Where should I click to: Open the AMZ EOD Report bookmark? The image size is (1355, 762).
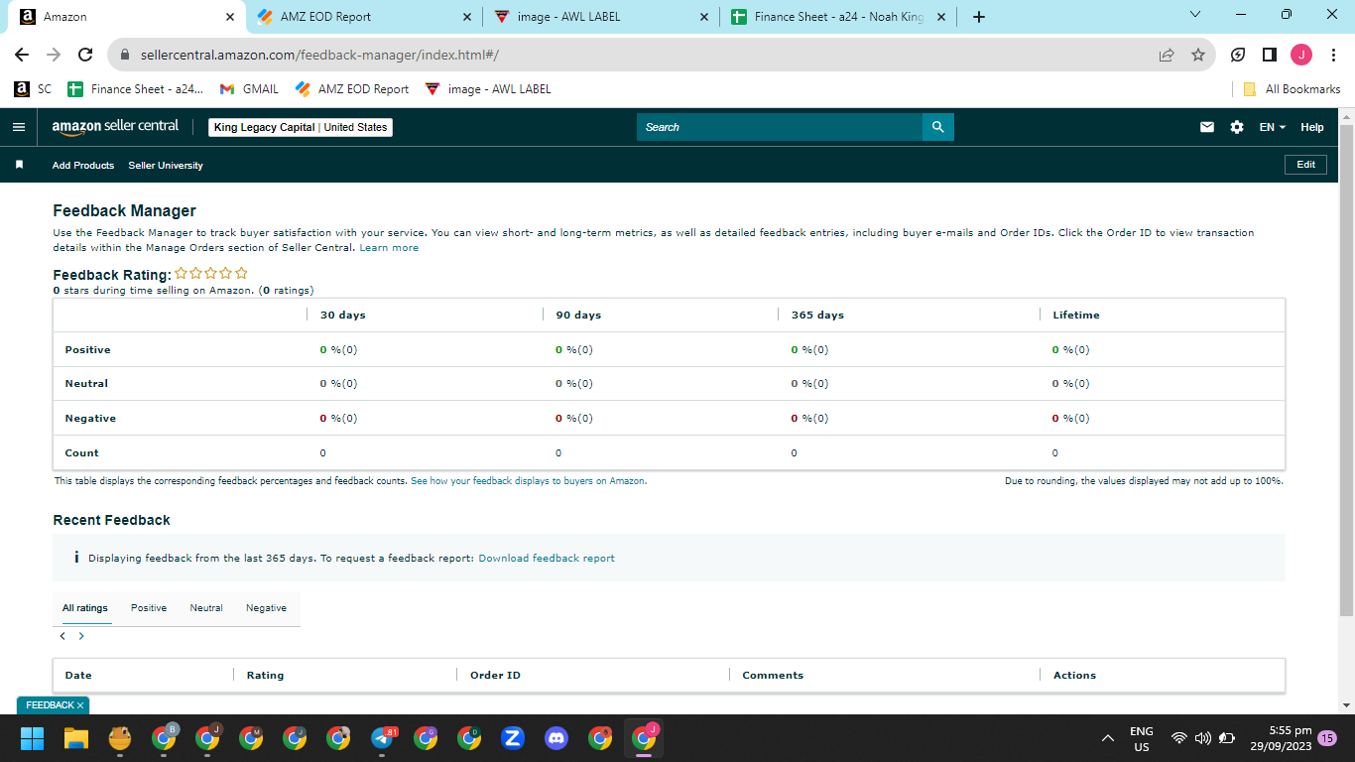point(352,89)
